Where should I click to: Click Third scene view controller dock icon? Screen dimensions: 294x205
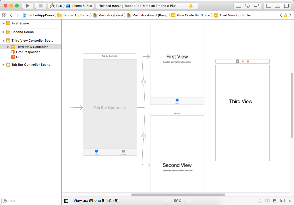point(237,61)
